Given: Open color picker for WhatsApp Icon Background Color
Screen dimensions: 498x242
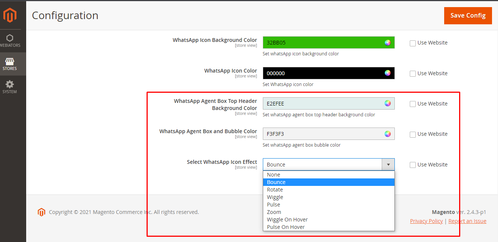Looking at the screenshot, I should click(x=388, y=43).
